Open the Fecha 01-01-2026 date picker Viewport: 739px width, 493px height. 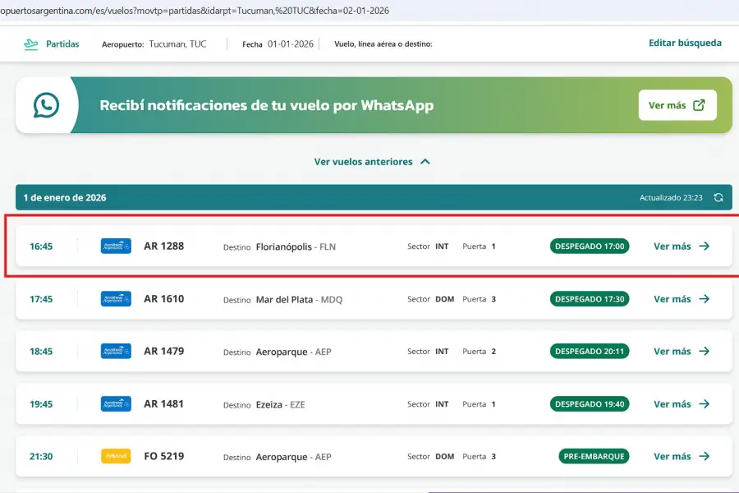pyautogui.click(x=289, y=44)
